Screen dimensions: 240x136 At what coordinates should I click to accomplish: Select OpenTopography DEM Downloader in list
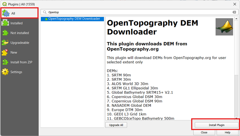74,19
